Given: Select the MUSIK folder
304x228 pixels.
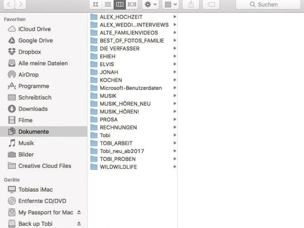Looking at the screenshot, I should click(x=133, y=96).
